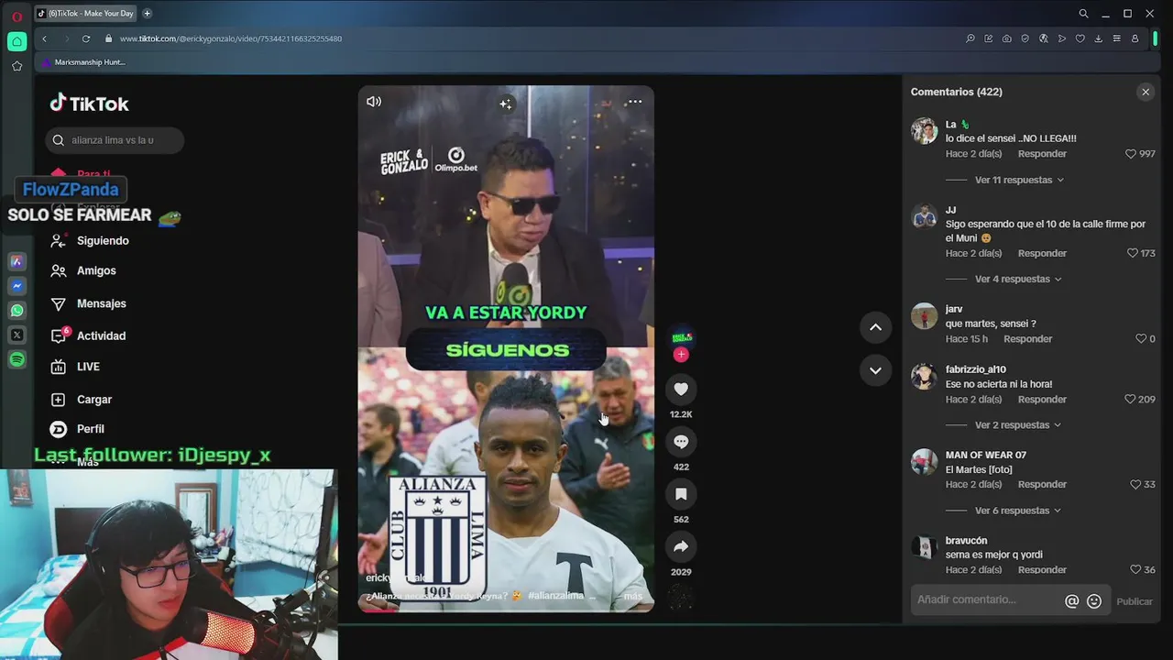
Task: Click Responder on bravucón's comment
Action: pos(1042,570)
